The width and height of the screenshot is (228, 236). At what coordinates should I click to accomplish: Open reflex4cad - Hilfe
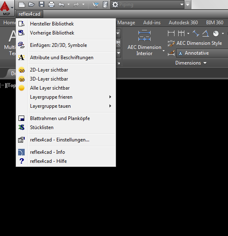tap(66, 161)
